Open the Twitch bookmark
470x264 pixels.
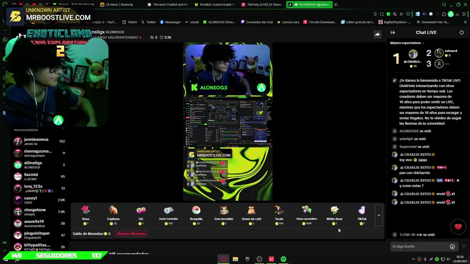coord(130,22)
